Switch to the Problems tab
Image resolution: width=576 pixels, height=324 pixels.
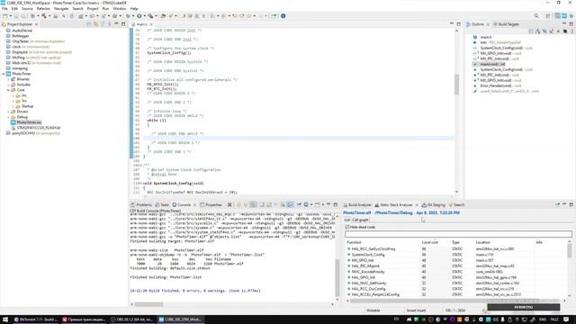pyautogui.click(x=141, y=204)
